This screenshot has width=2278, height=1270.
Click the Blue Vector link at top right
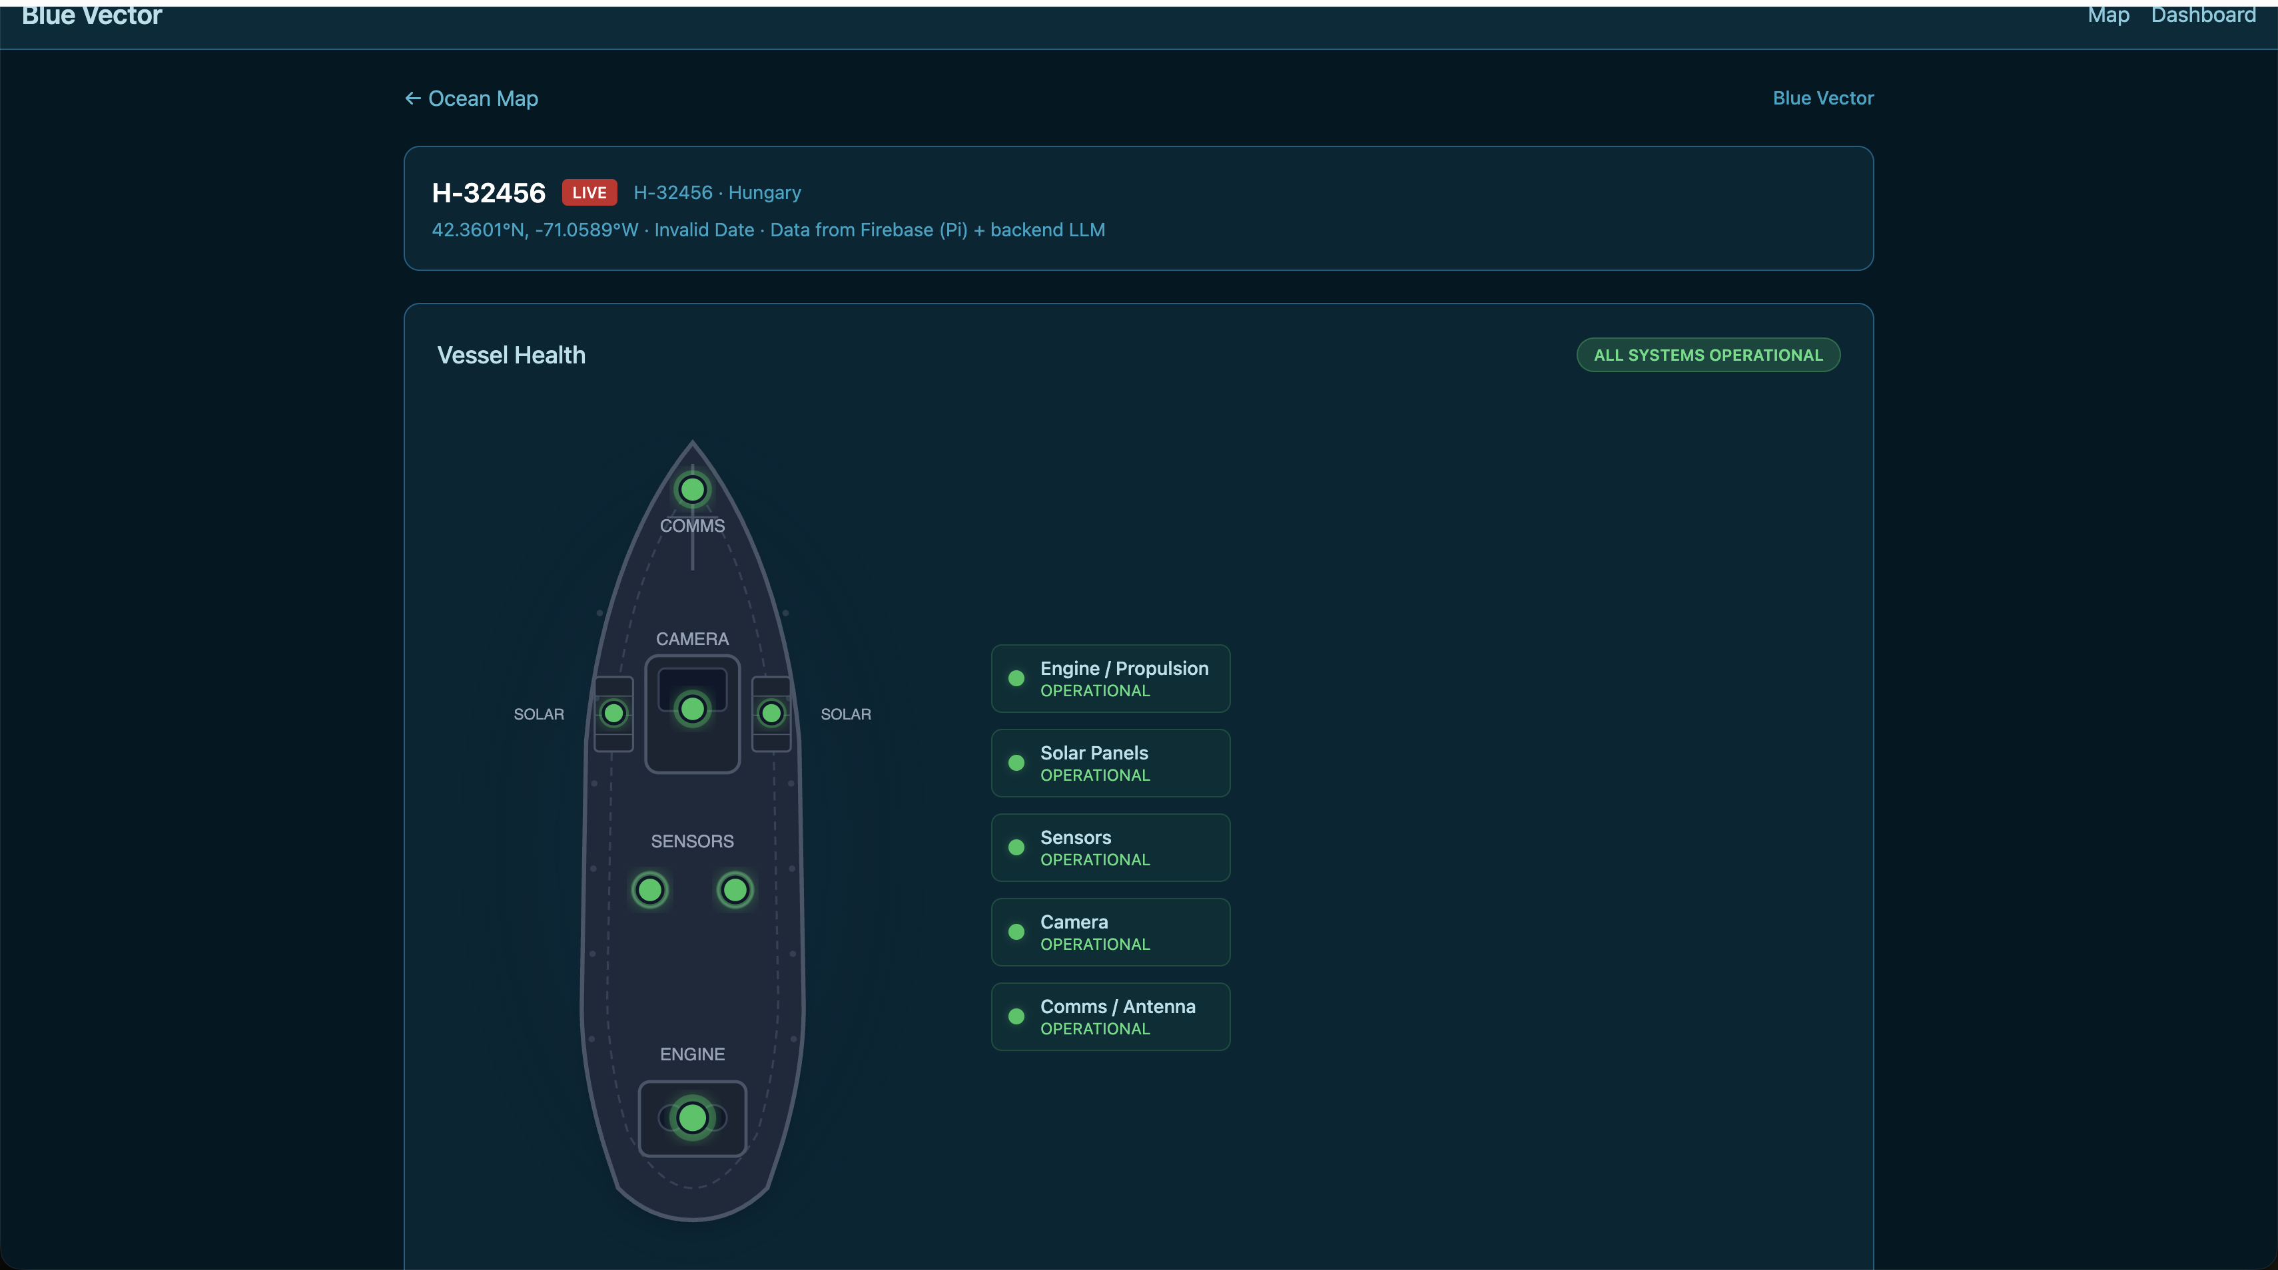(x=1822, y=98)
